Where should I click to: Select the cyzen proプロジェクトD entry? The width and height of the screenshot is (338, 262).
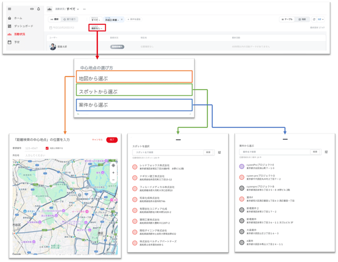coord(260,177)
